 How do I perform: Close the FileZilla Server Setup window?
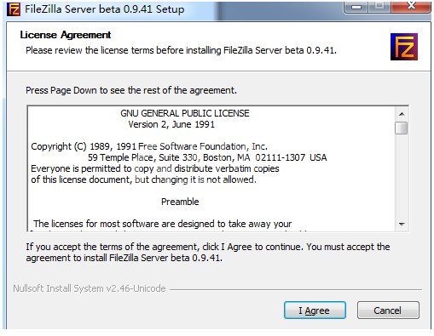(411, 7)
